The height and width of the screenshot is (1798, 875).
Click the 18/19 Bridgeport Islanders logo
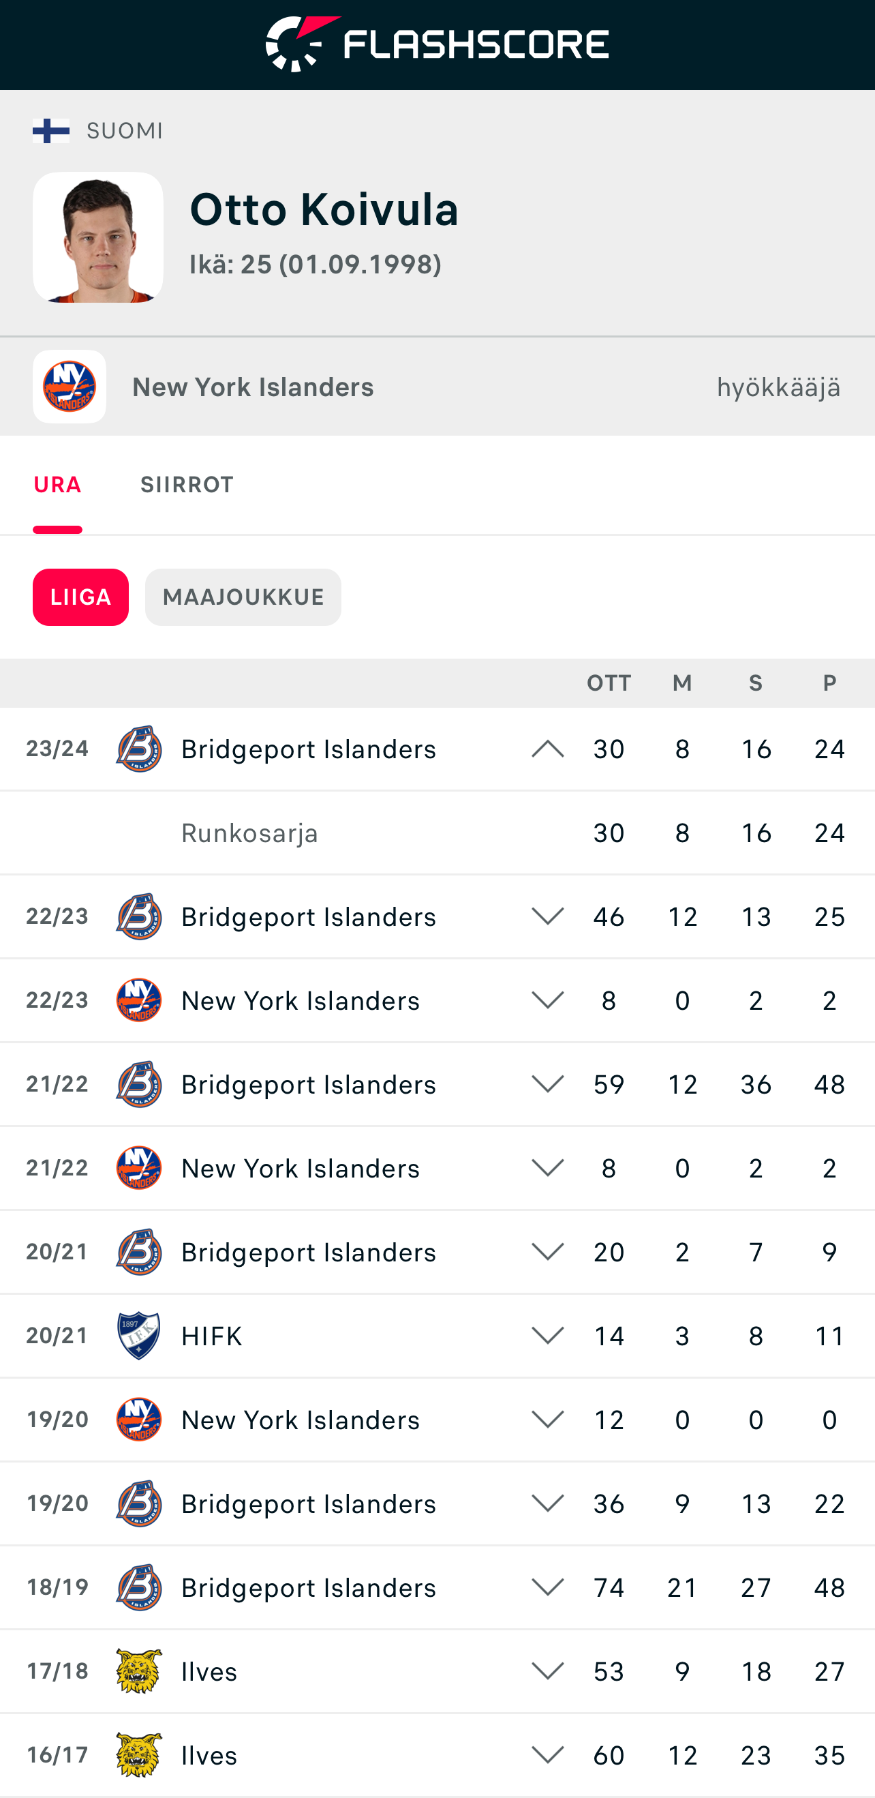point(139,1587)
